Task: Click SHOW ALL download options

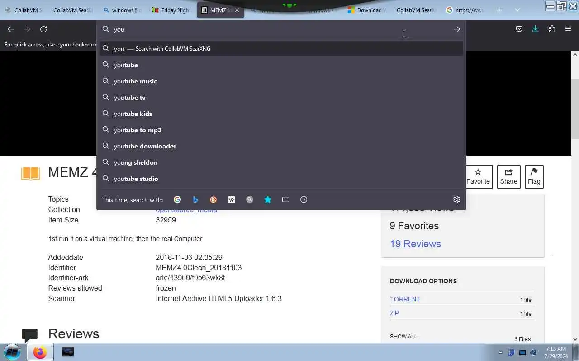Action: point(403,336)
